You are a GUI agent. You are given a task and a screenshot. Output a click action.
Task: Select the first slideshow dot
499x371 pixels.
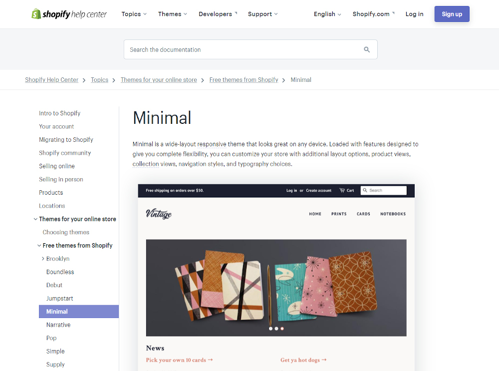270,329
